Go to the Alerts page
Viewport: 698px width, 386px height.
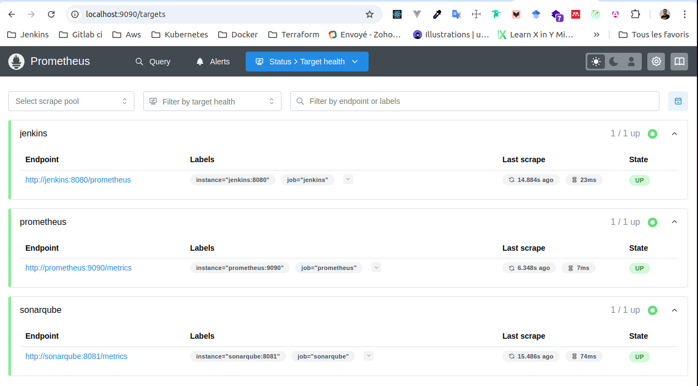[x=213, y=62]
